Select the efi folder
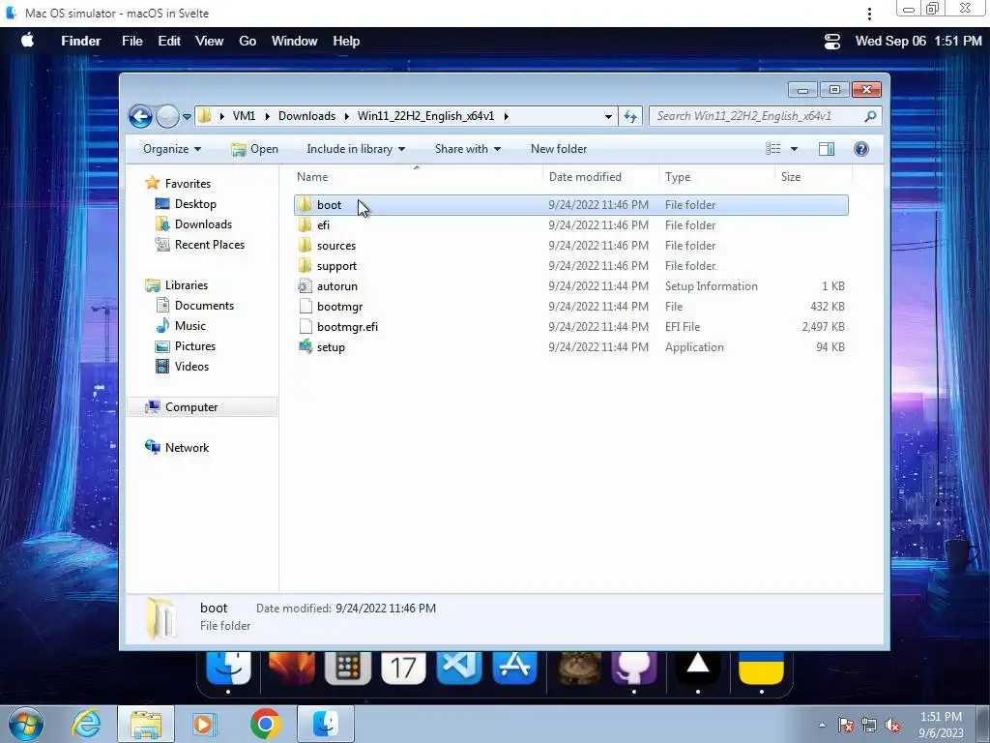990x743 pixels. 570,224
